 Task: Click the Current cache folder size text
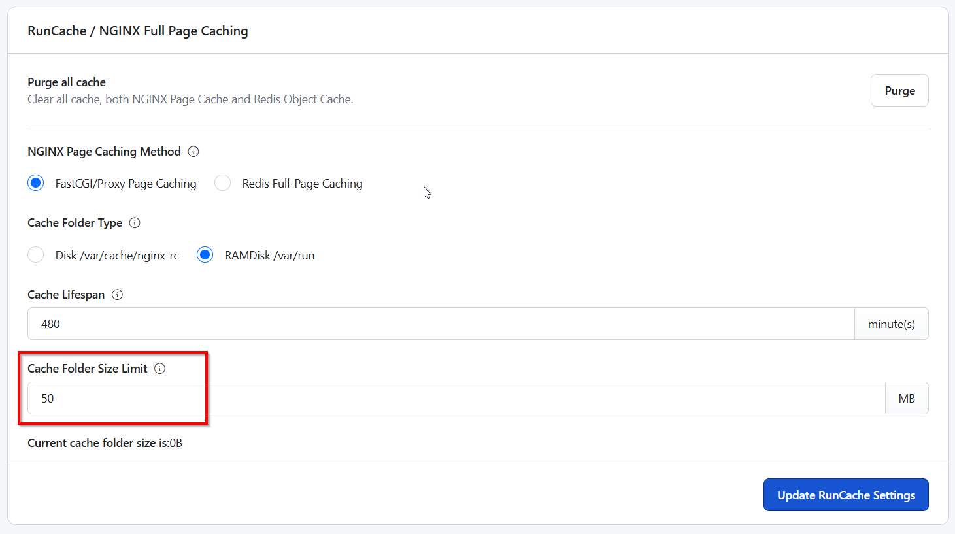(105, 443)
